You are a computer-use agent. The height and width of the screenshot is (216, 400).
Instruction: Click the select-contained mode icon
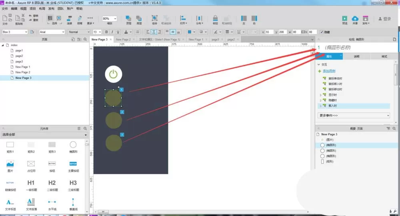(x=59, y=18)
